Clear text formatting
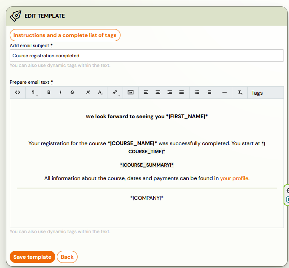 click(x=240, y=93)
